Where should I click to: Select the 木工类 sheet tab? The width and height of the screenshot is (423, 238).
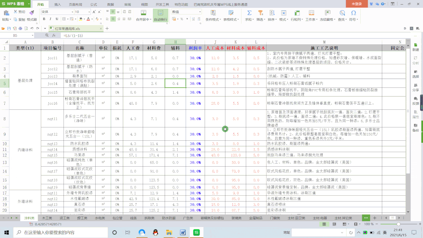(x=47, y=218)
